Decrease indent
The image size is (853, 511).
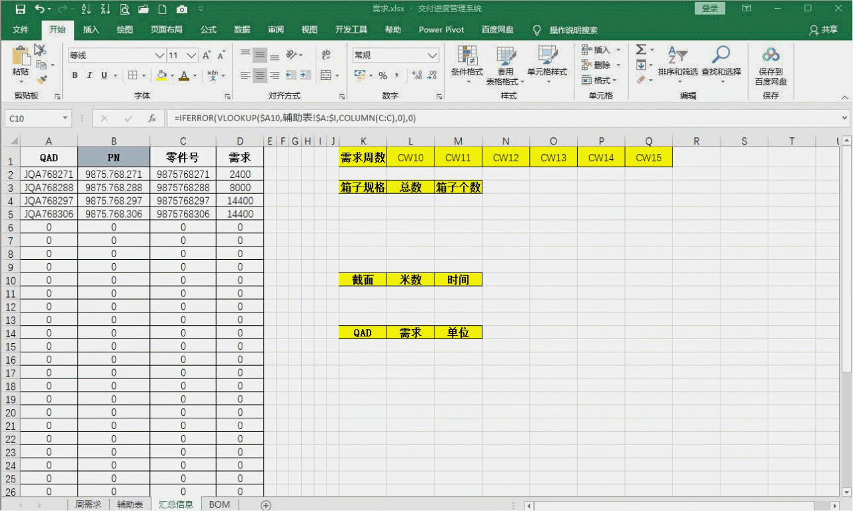click(291, 75)
